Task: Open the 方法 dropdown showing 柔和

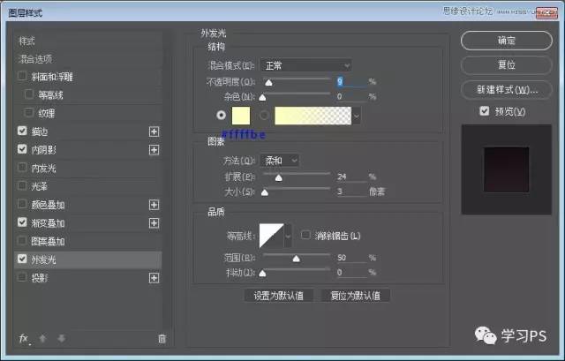Action: click(x=281, y=161)
